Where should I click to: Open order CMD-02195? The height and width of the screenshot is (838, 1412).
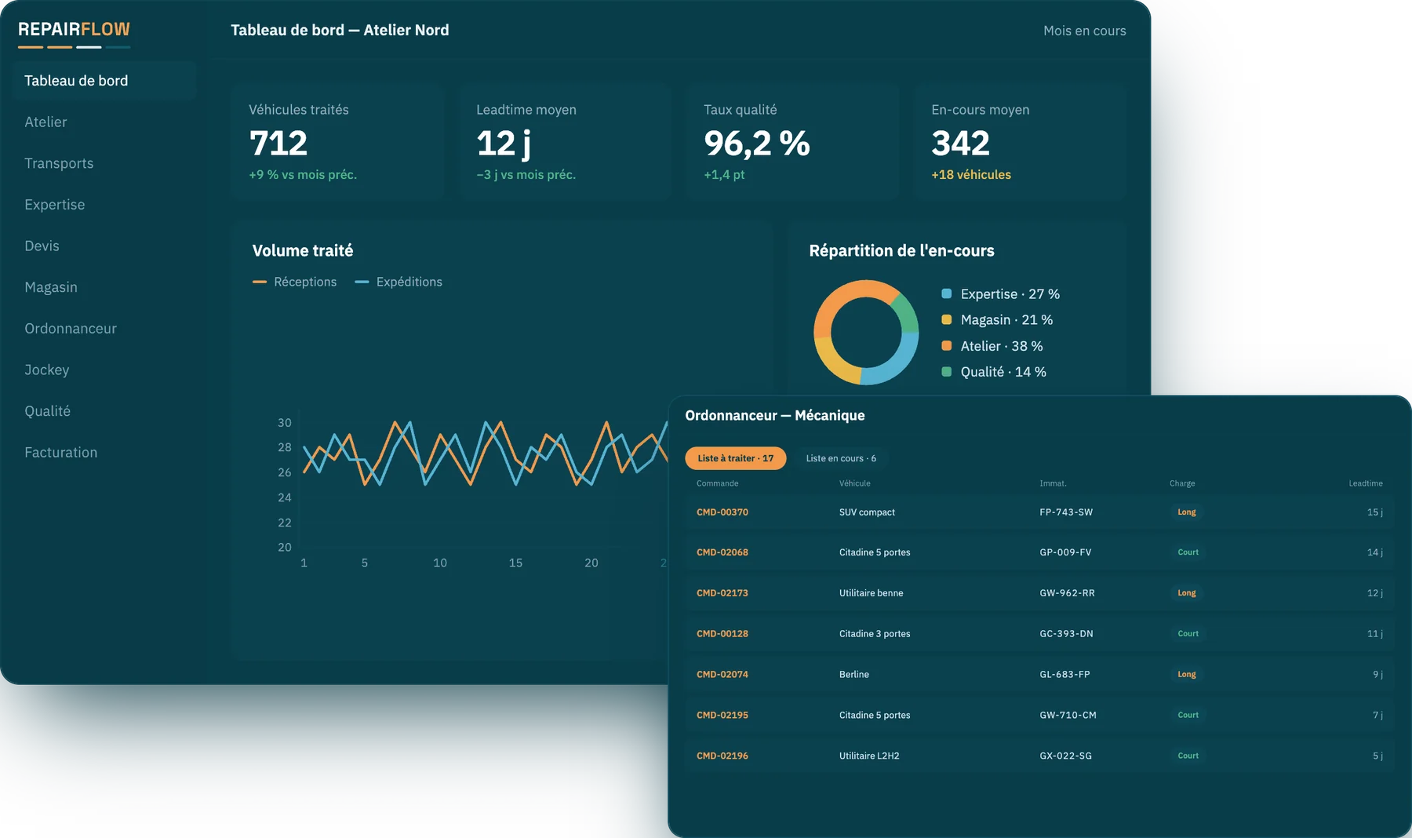coord(722,716)
